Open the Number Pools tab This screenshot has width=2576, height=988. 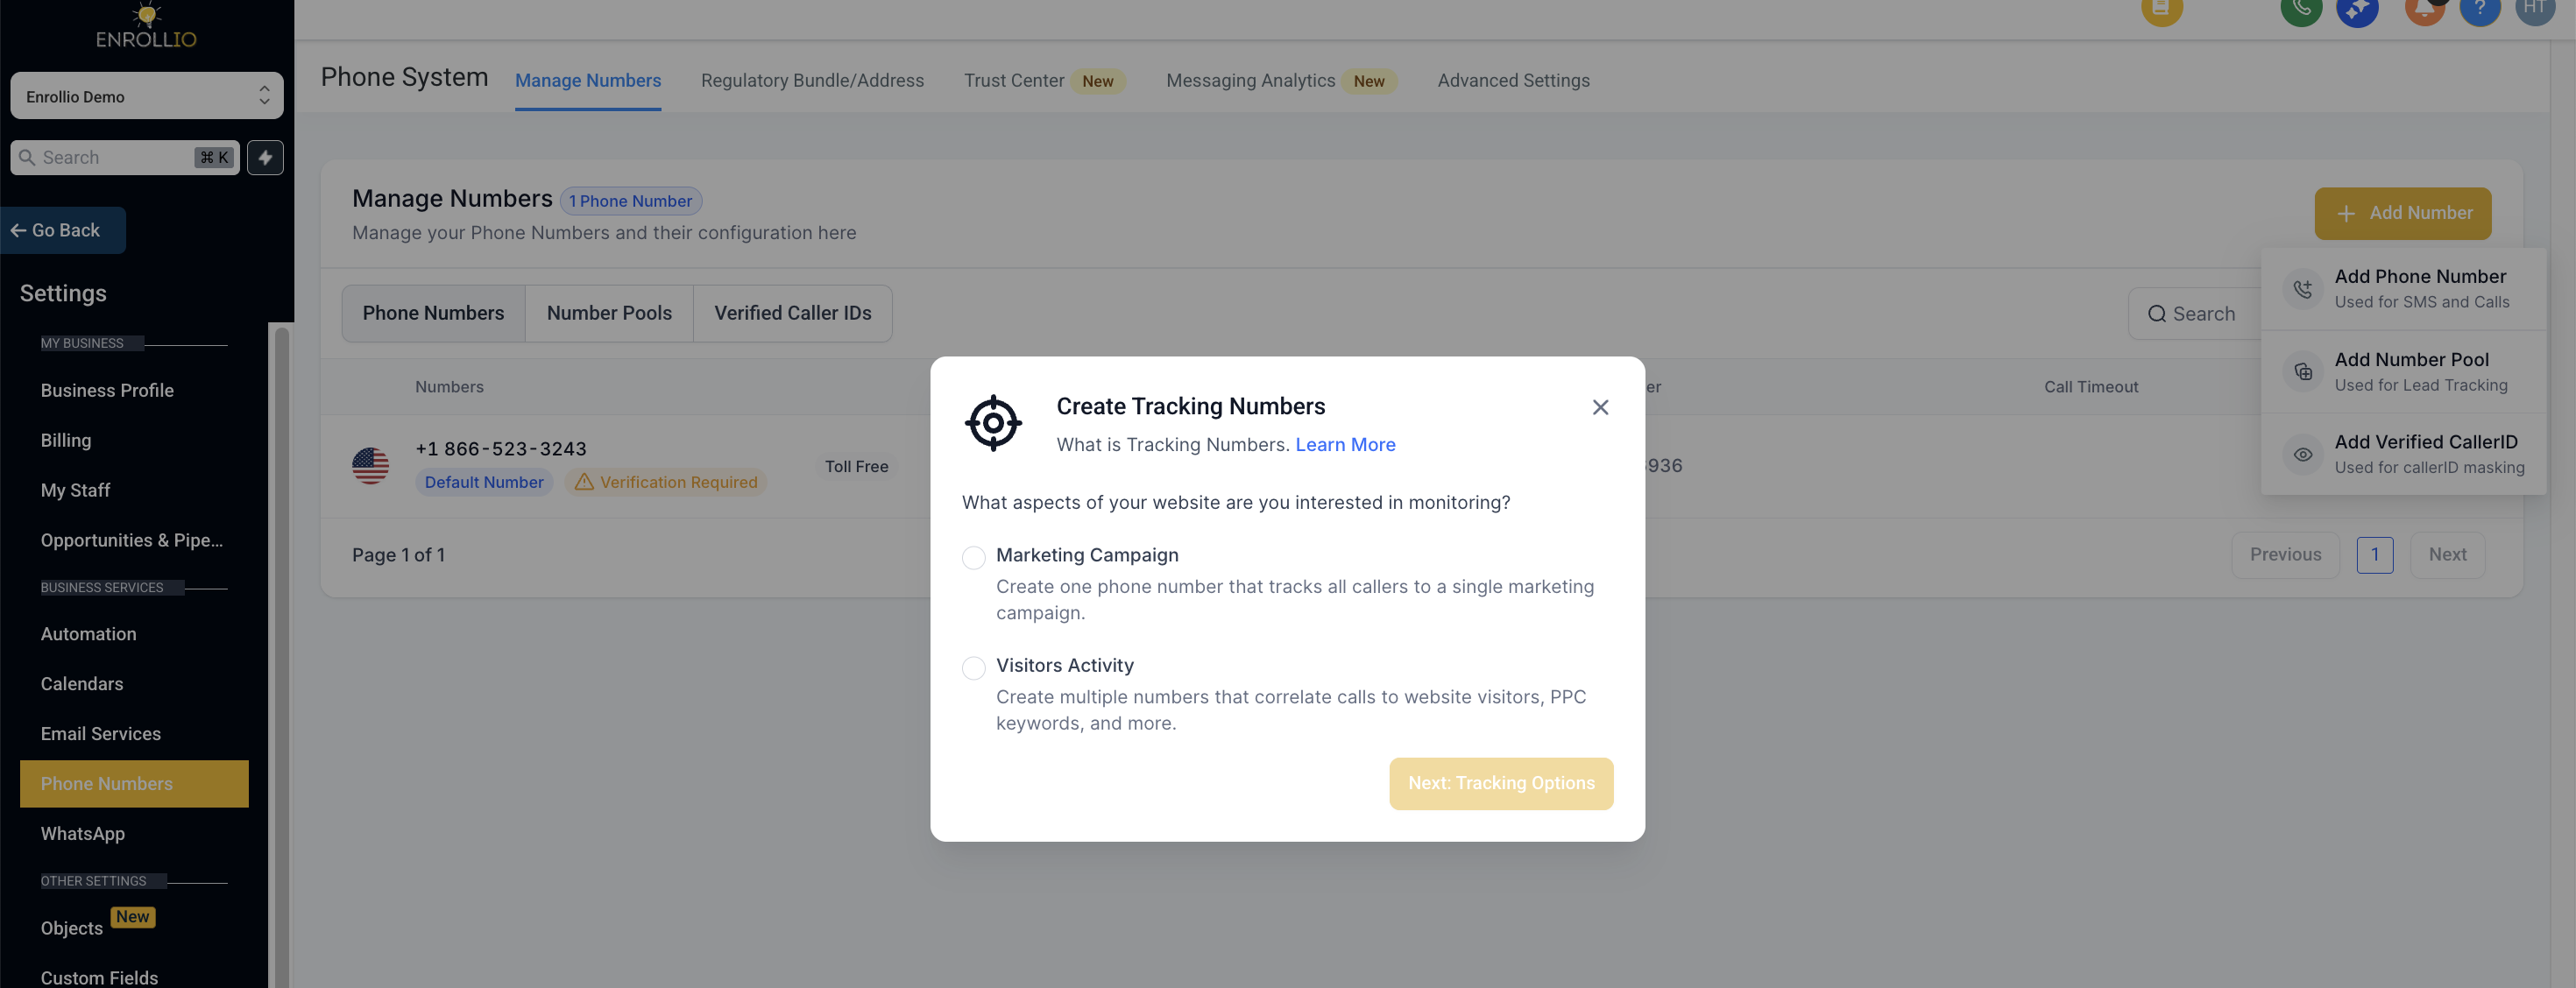609,313
